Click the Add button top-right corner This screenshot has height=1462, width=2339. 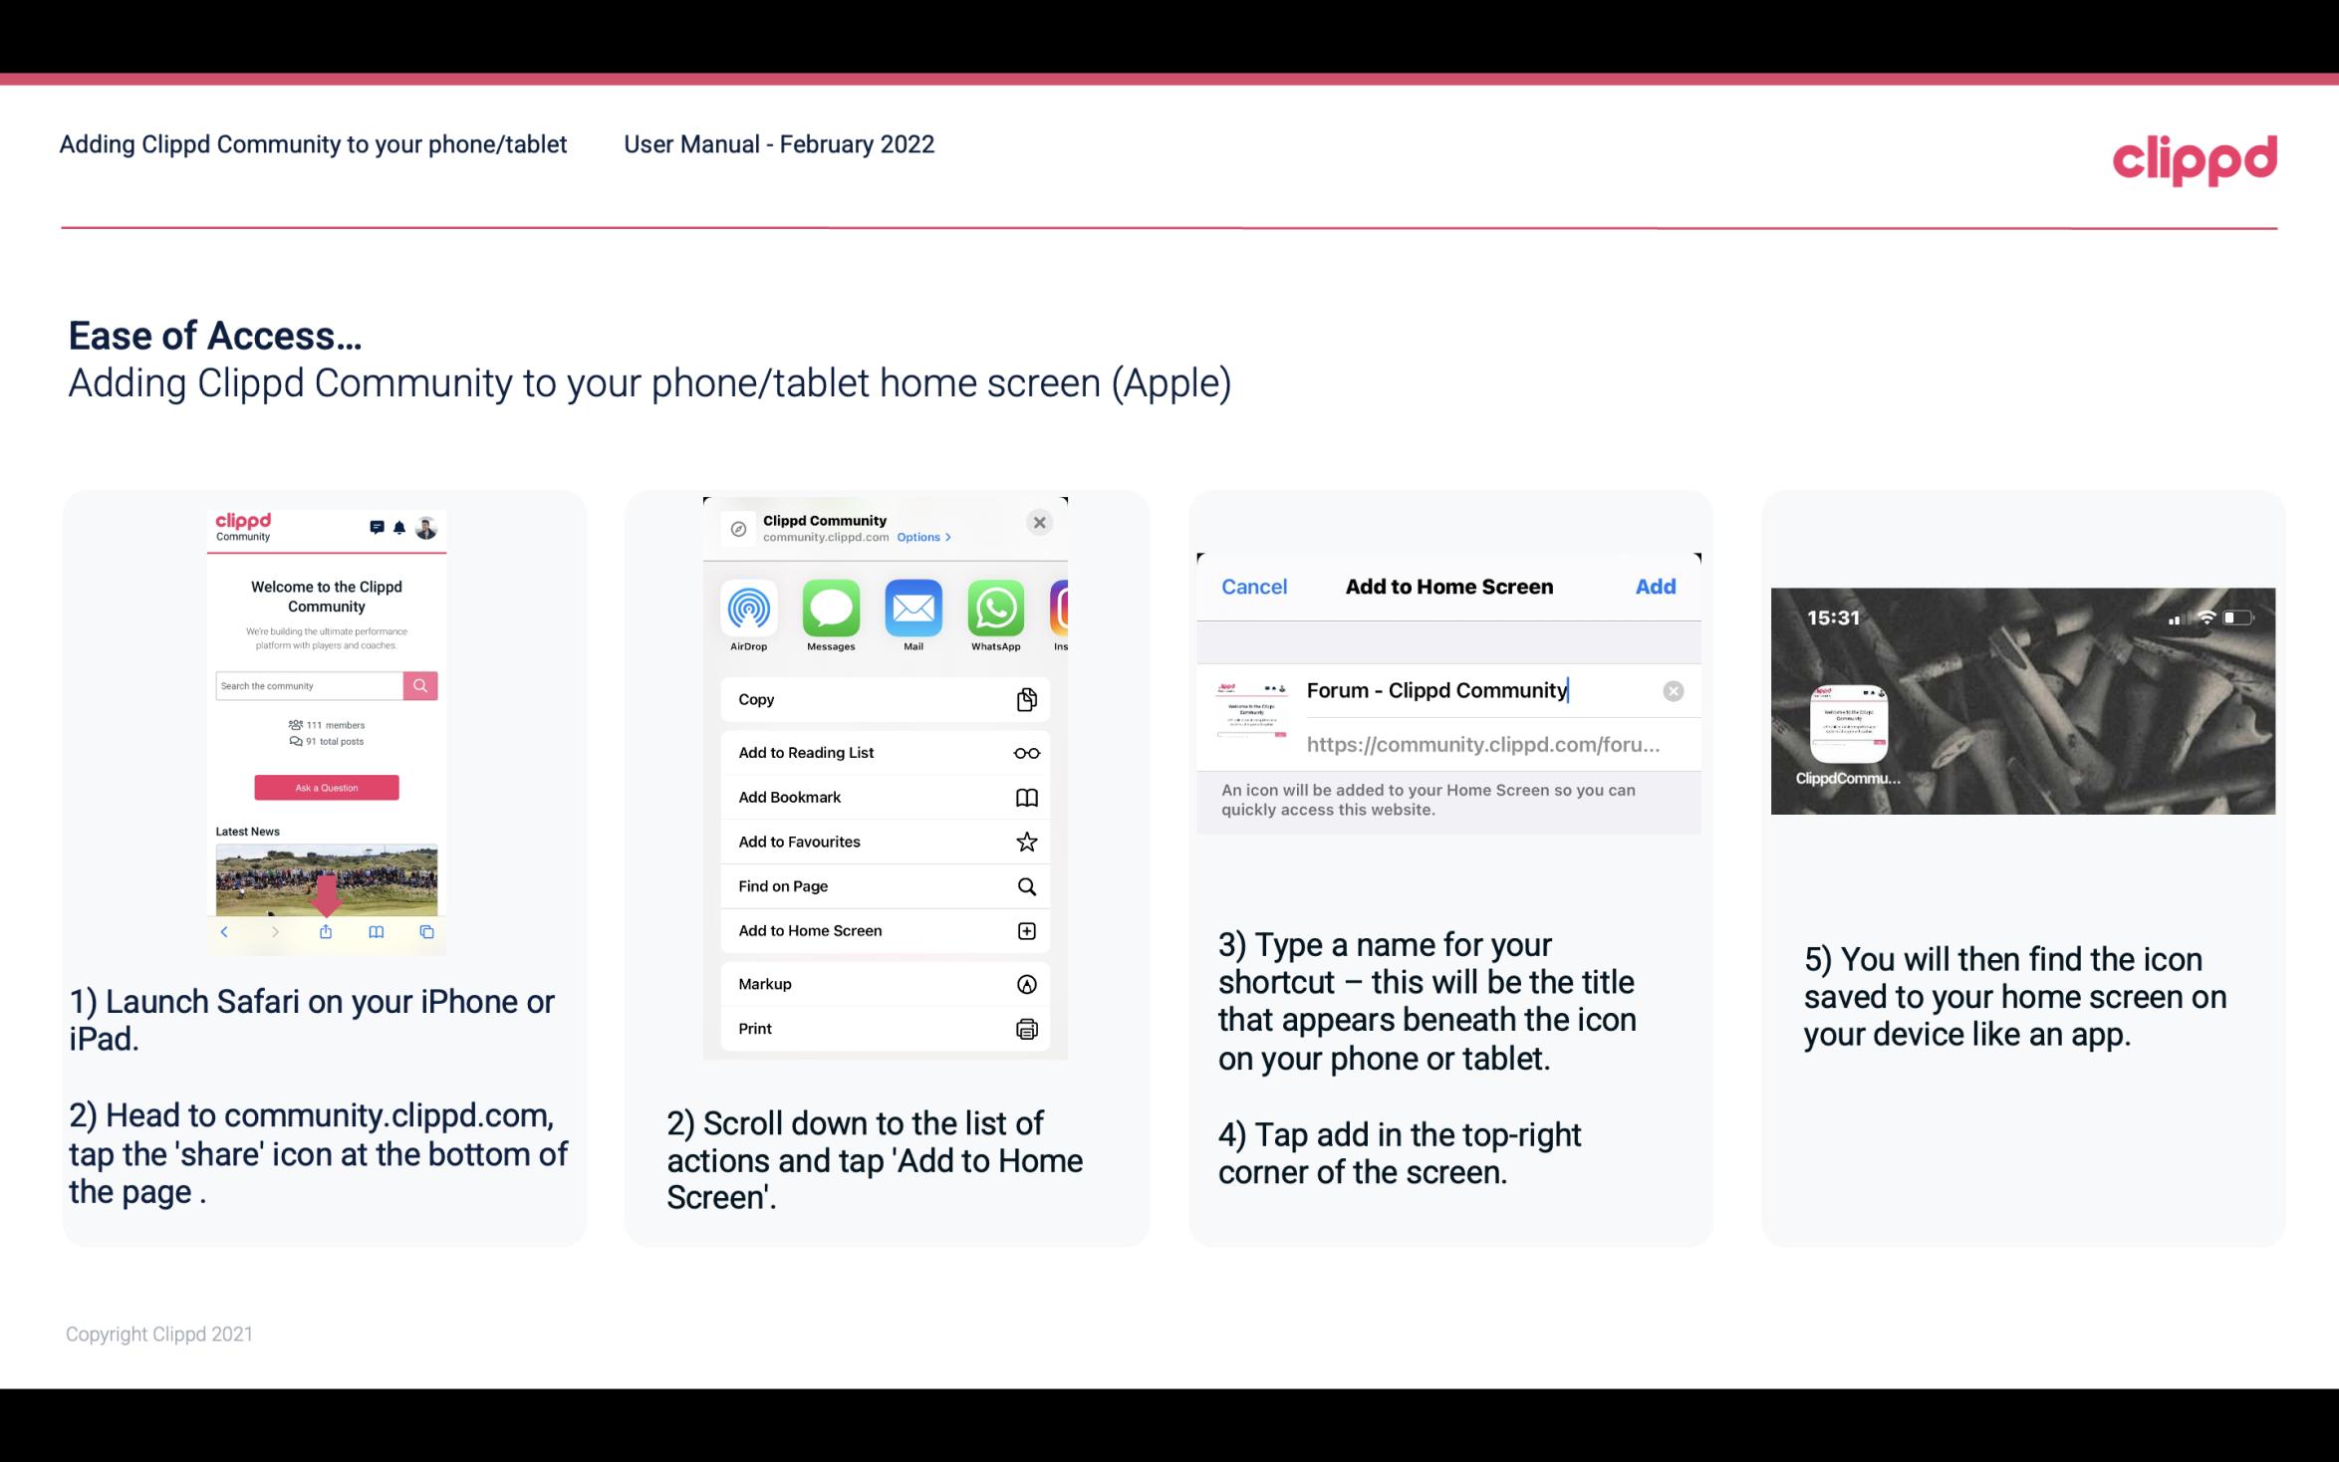click(x=1656, y=587)
